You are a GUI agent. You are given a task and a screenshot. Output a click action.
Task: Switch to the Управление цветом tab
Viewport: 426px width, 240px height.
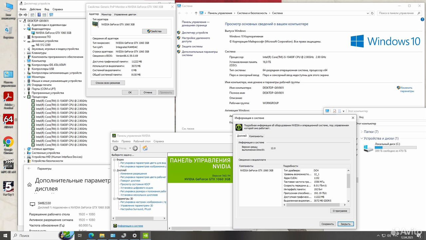[x=125, y=14]
